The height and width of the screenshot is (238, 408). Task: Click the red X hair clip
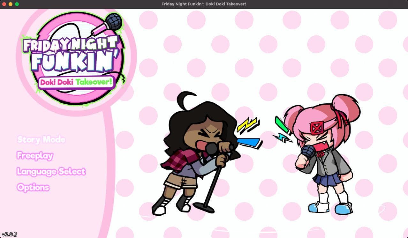pos(317,128)
